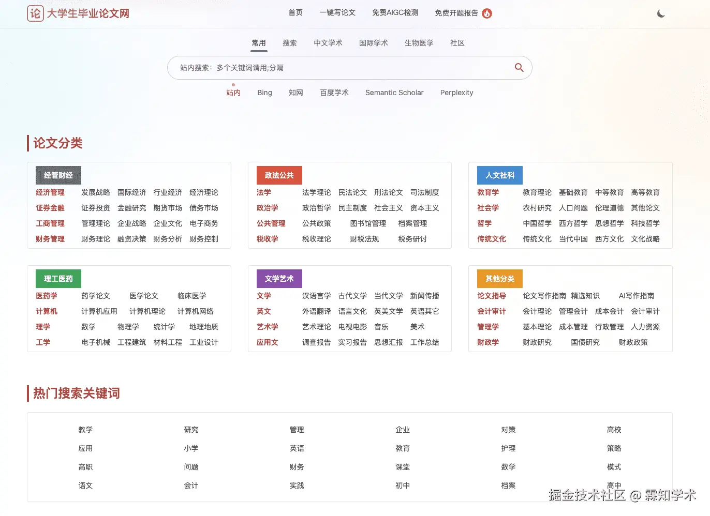Screen dimensions: 710x516
Task: Click the magnifier to run a search
Action: tap(519, 68)
